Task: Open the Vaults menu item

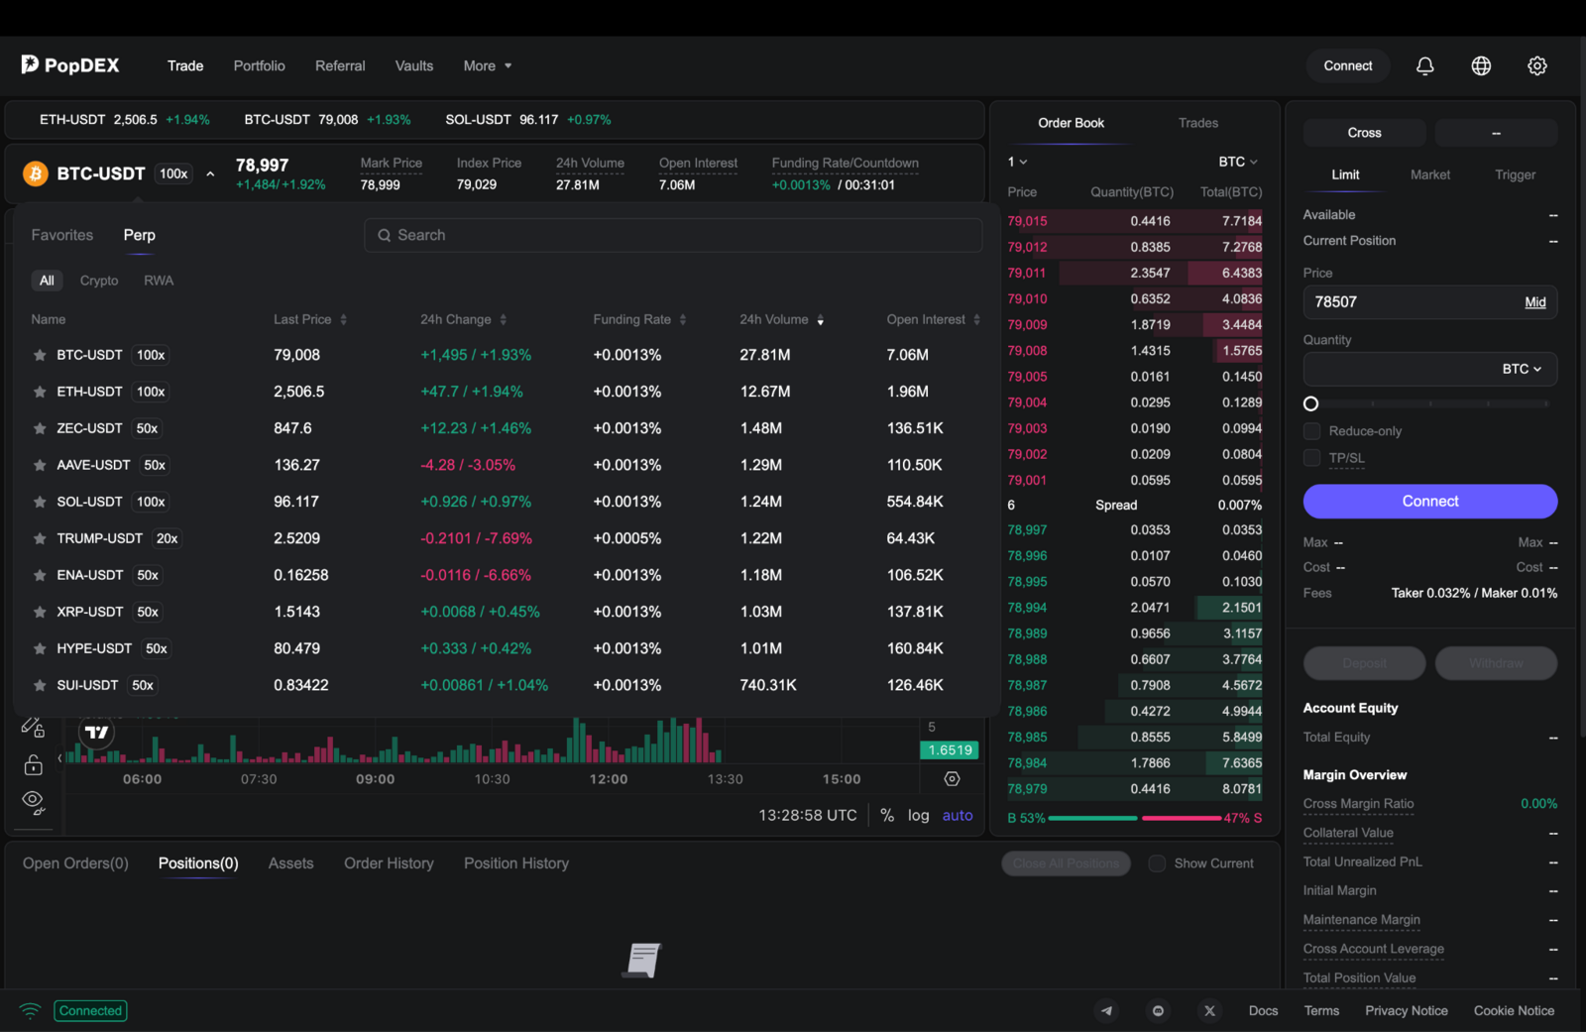Action: click(414, 65)
